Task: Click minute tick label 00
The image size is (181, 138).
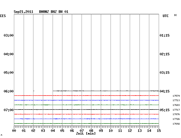Action: click(x=14, y=131)
